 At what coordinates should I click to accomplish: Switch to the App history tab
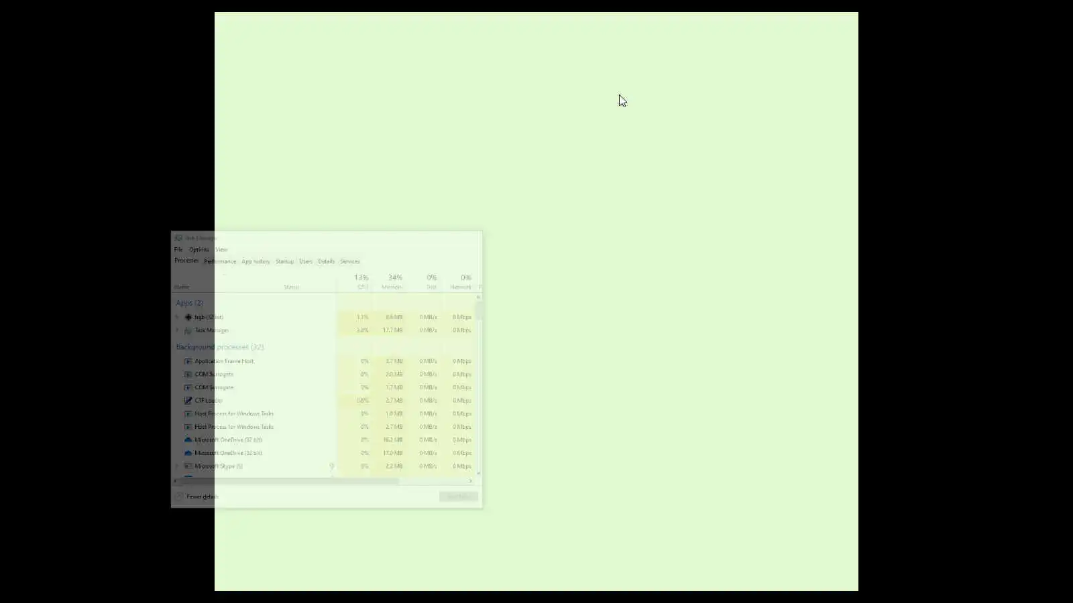[256, 261]
